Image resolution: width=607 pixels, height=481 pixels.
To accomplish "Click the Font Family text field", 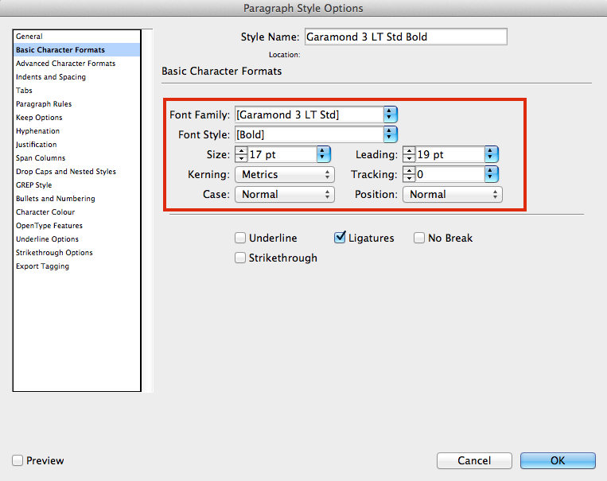I will [x=309, y=115].
